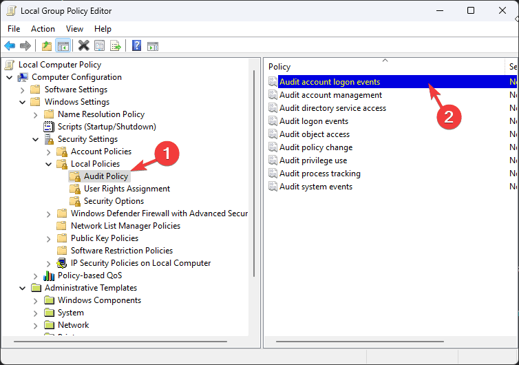The width and height of the screenshot is (519, 365).
Task: Click the Scripts (Startup/Shutdown) icon
Action: click(x=49, y=127)
